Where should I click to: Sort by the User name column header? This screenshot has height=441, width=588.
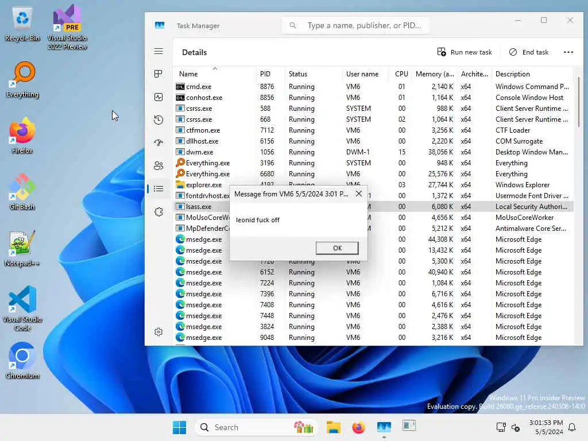[365, 74]
